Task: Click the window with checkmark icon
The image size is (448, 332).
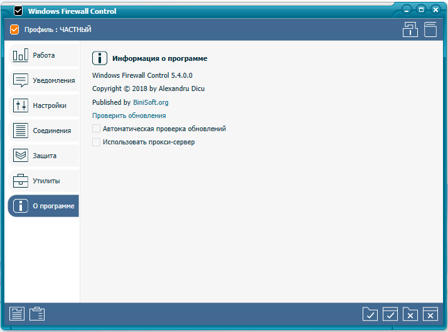Action: (x=390, y=314)
